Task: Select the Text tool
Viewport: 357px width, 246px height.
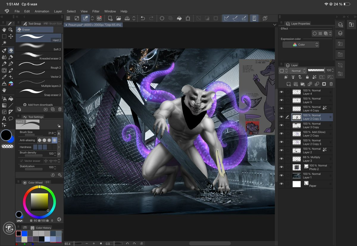Action: click(4, 118)
